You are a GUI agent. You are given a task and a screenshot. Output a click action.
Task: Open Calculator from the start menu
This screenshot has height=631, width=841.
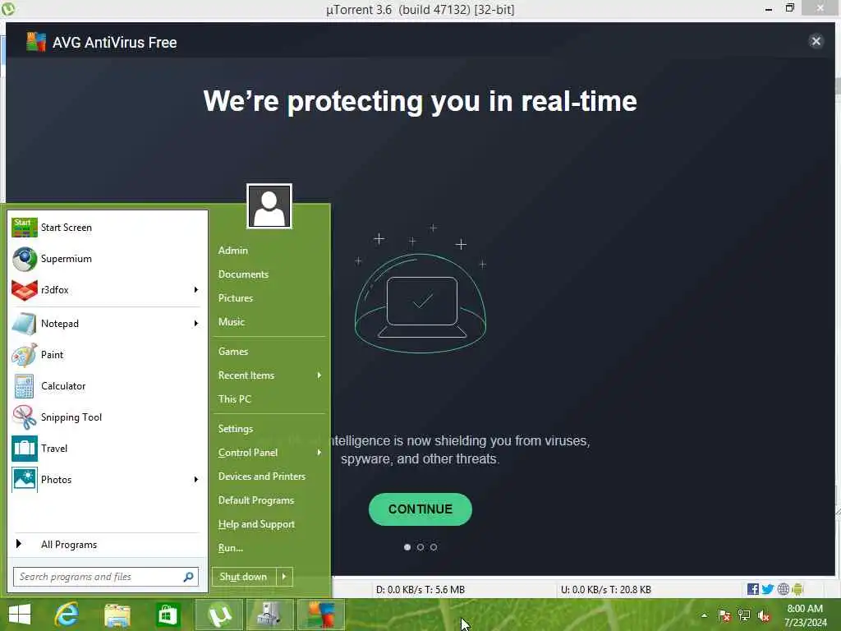(x=106, y=386)
